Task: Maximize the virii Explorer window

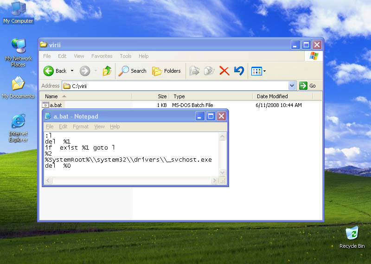Action: pyautogui.click(x=306, y=44)
